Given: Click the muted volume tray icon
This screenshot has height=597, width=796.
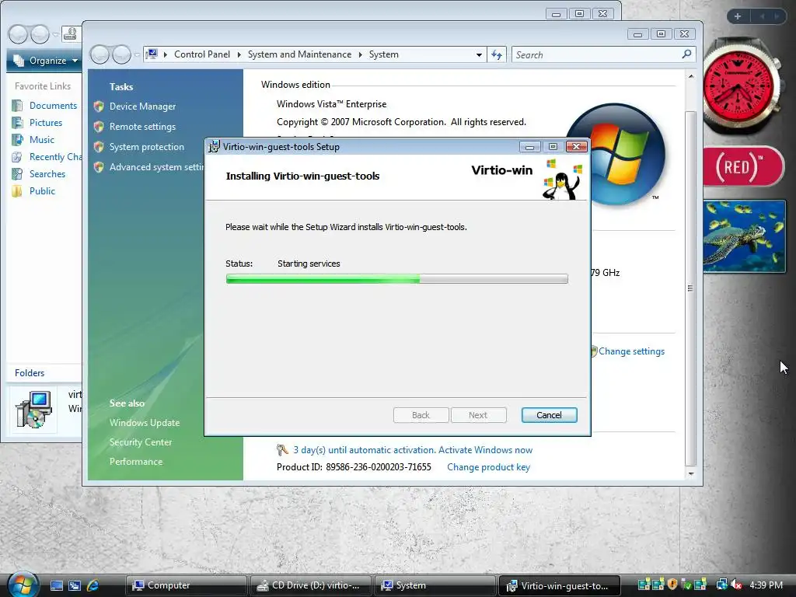Looking at the screenshot, I should [x=736, y=585].
